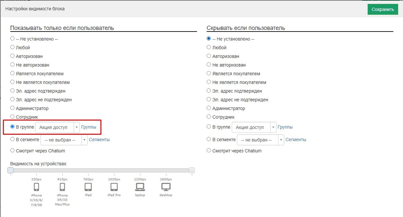Select 'Сотрудник' in the show-only column
Screen dimensions: 403x217
[12, 117]
